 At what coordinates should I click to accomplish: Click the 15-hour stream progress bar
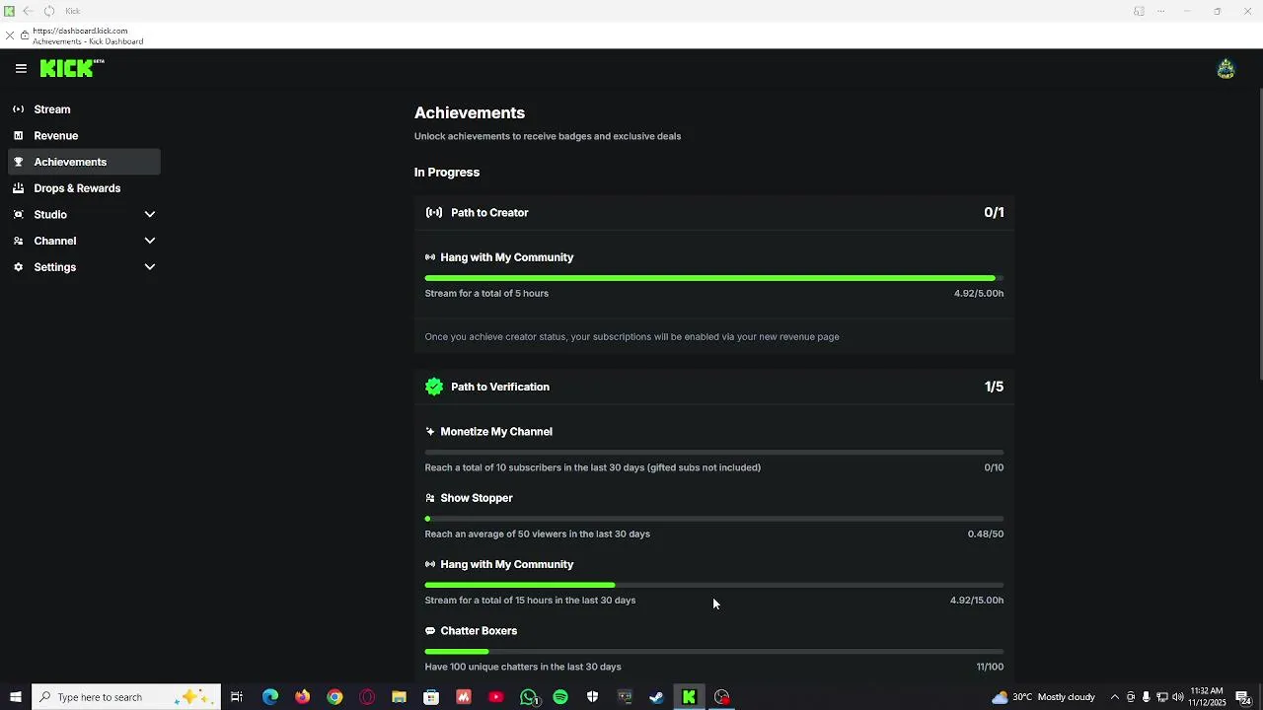pyautogui.click(x=714, y=585)
